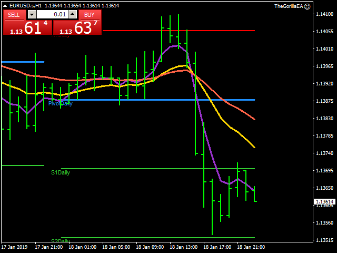Viewport: 337px width, 253px height.
Task: Click the 1.13515 price scale label
Action: pyautogui.click(x=324, y=240)
